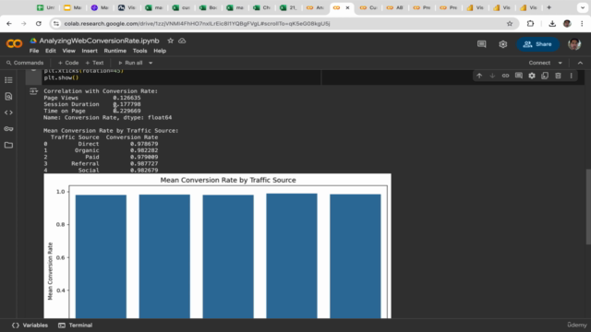
Task: Add a new Code cell
Action: [68, 63]
